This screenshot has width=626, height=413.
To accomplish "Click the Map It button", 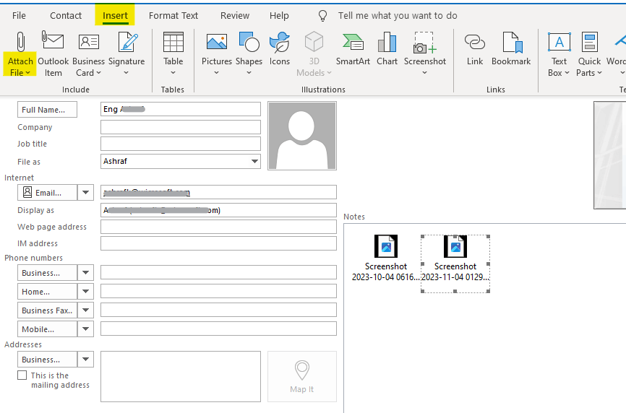I will tap(302, 376).
